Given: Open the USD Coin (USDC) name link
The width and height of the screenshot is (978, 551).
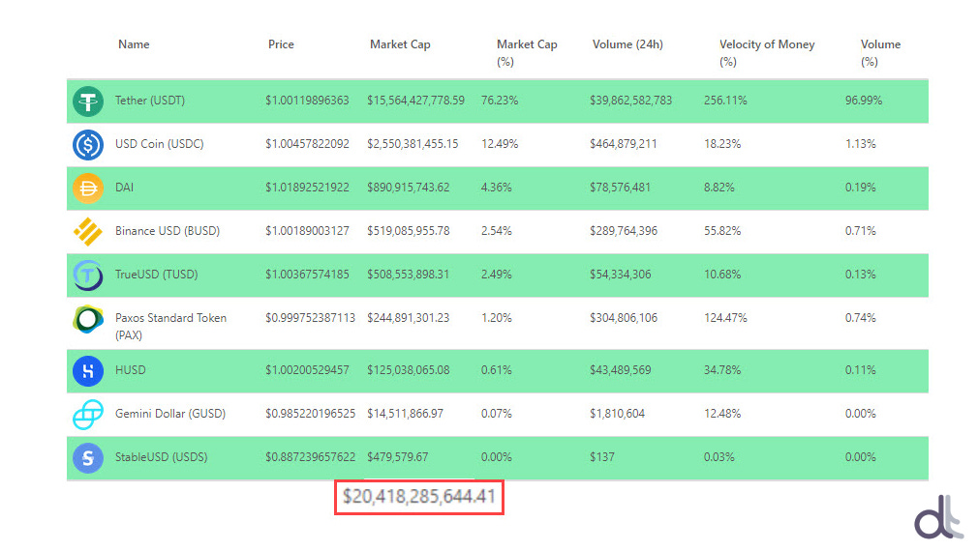Looking at the screenshot, I should pyautogui.click(x=159, y=144).
